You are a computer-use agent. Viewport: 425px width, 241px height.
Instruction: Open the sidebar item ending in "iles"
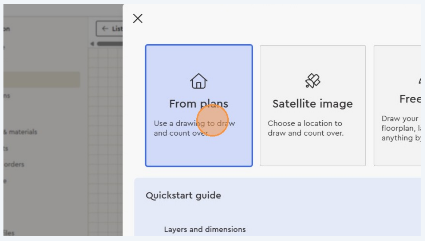click(x=9, y=233)
